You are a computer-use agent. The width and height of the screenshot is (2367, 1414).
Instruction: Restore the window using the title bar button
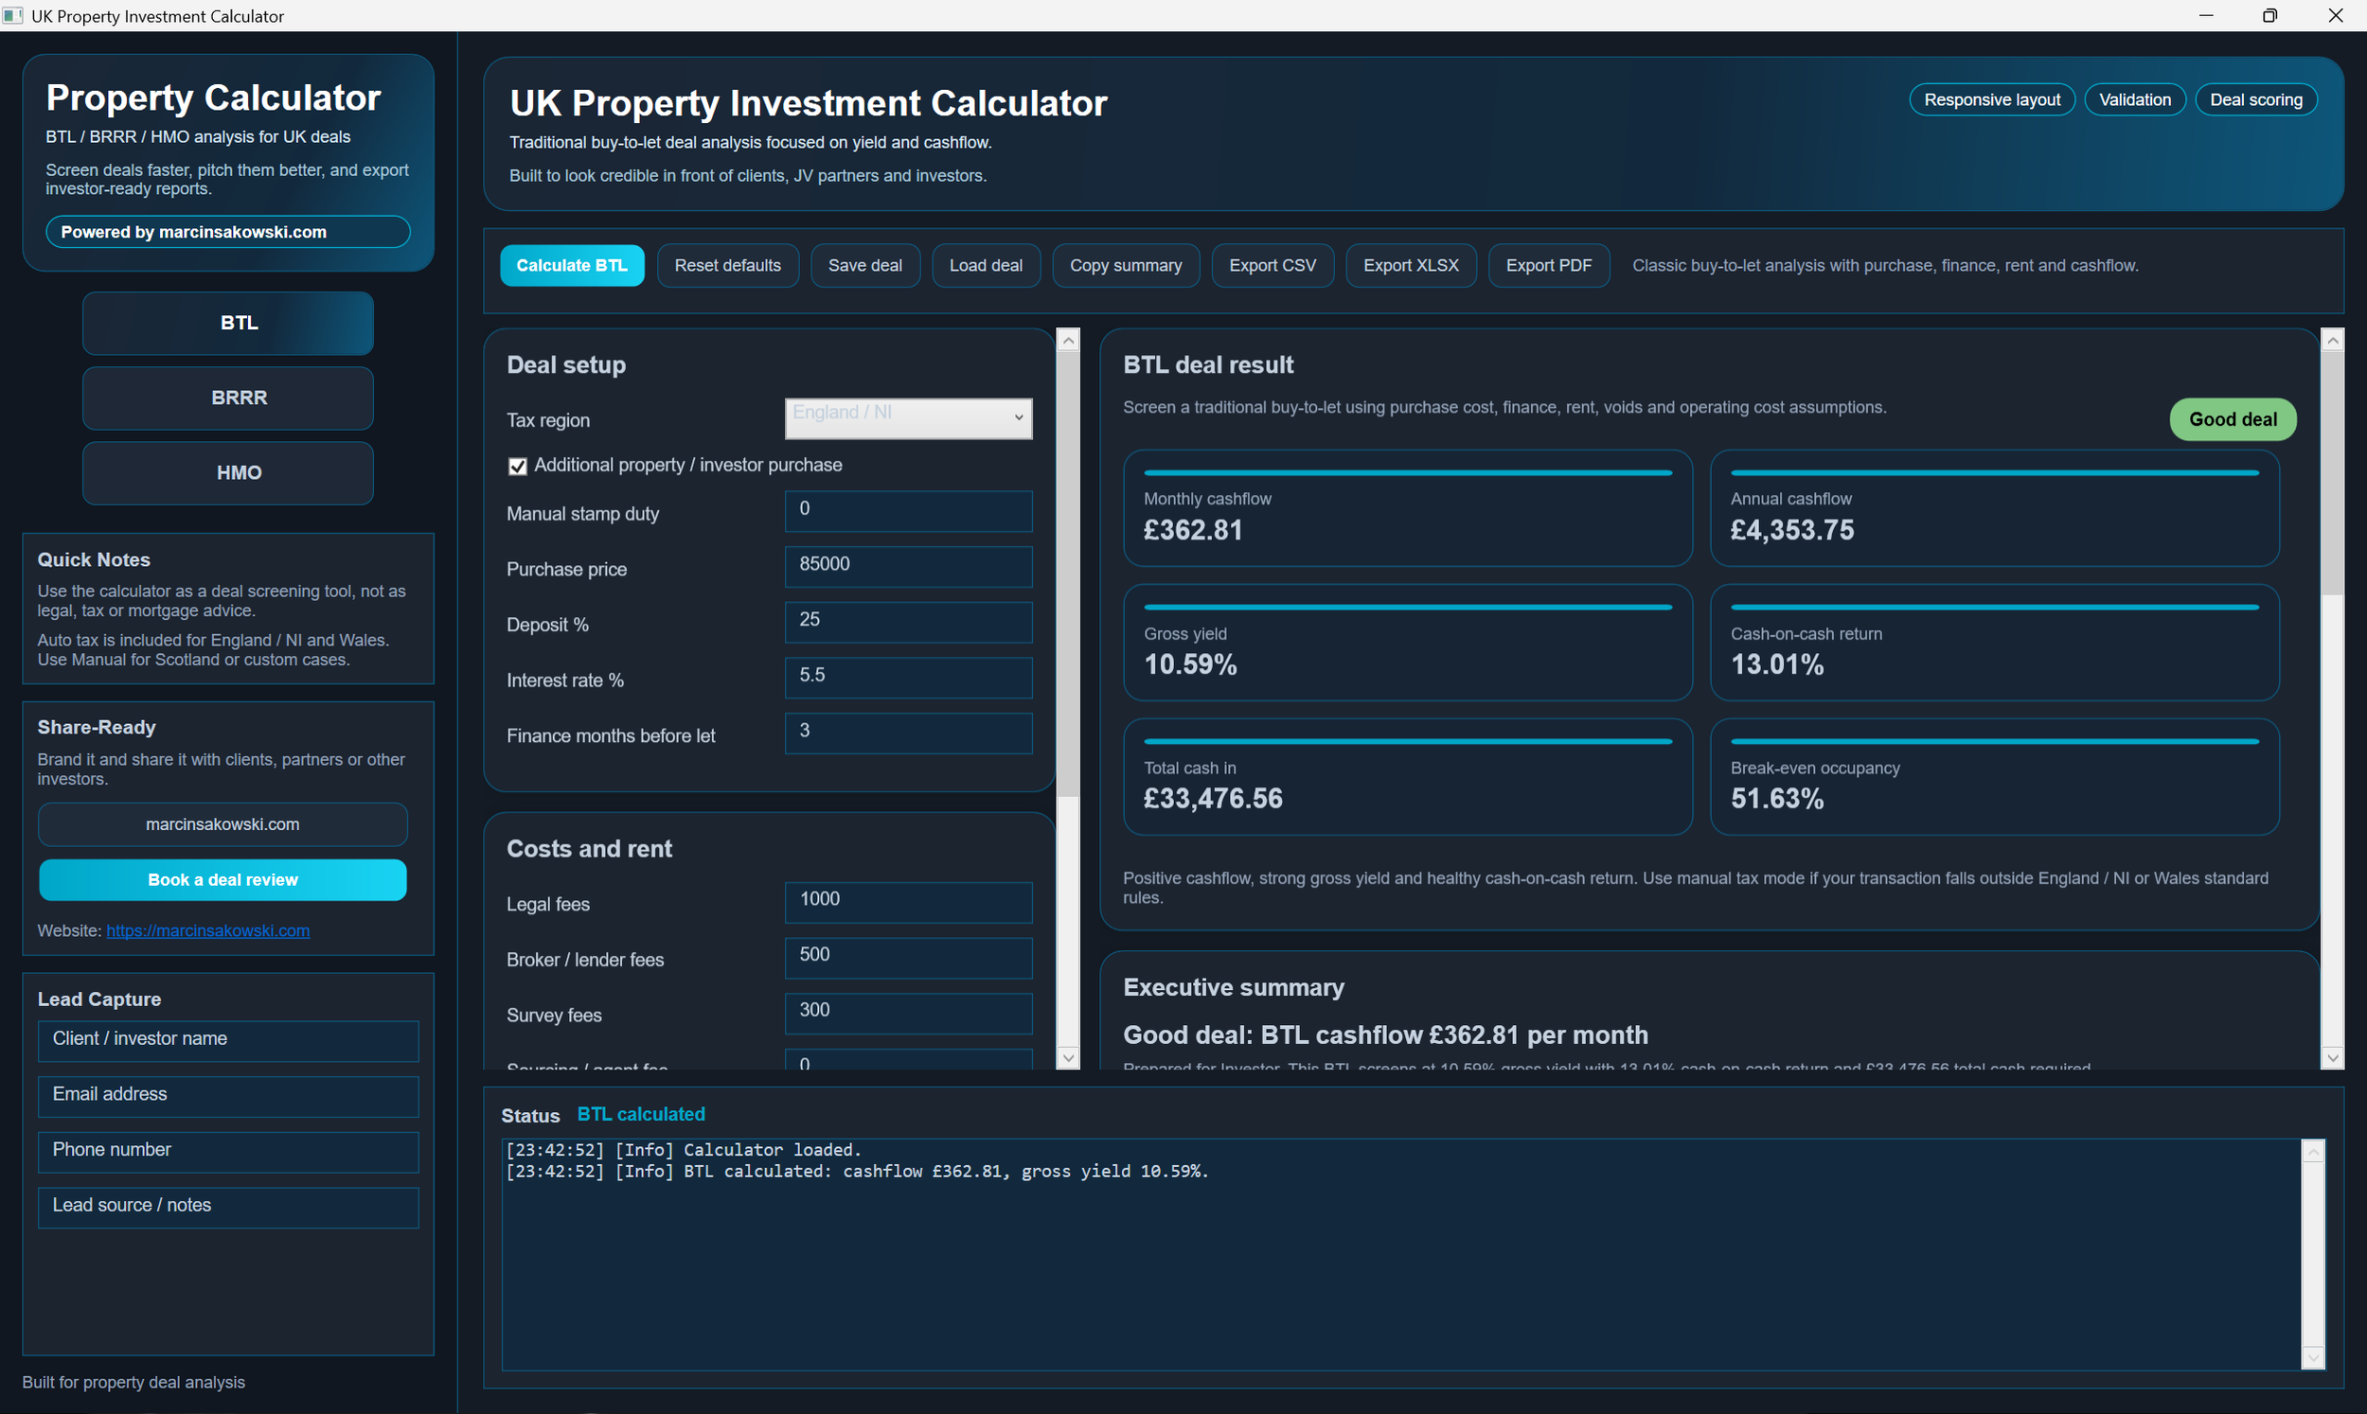coord(2269,15)
